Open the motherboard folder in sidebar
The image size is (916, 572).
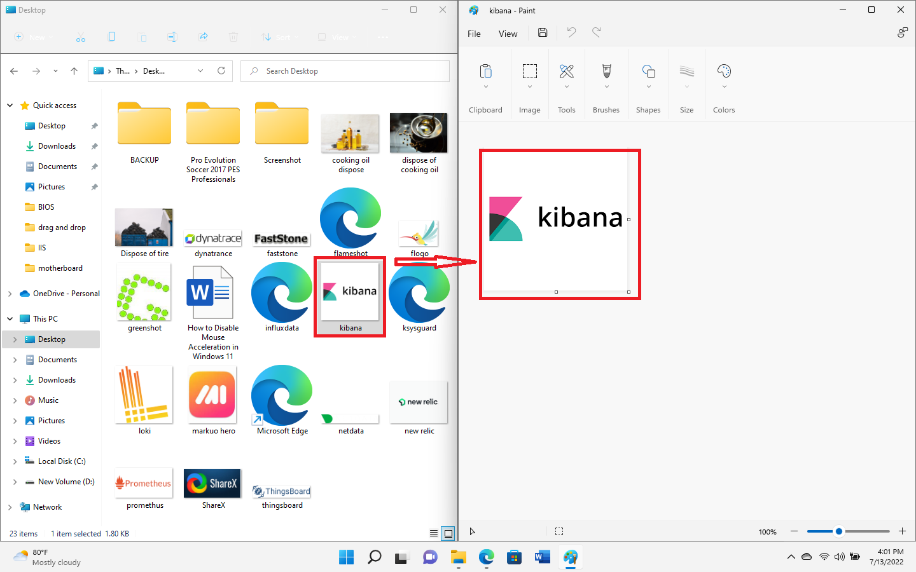[x=60, y=268]
